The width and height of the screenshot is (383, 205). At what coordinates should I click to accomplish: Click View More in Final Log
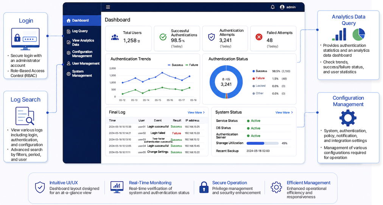tap(196, 113)
